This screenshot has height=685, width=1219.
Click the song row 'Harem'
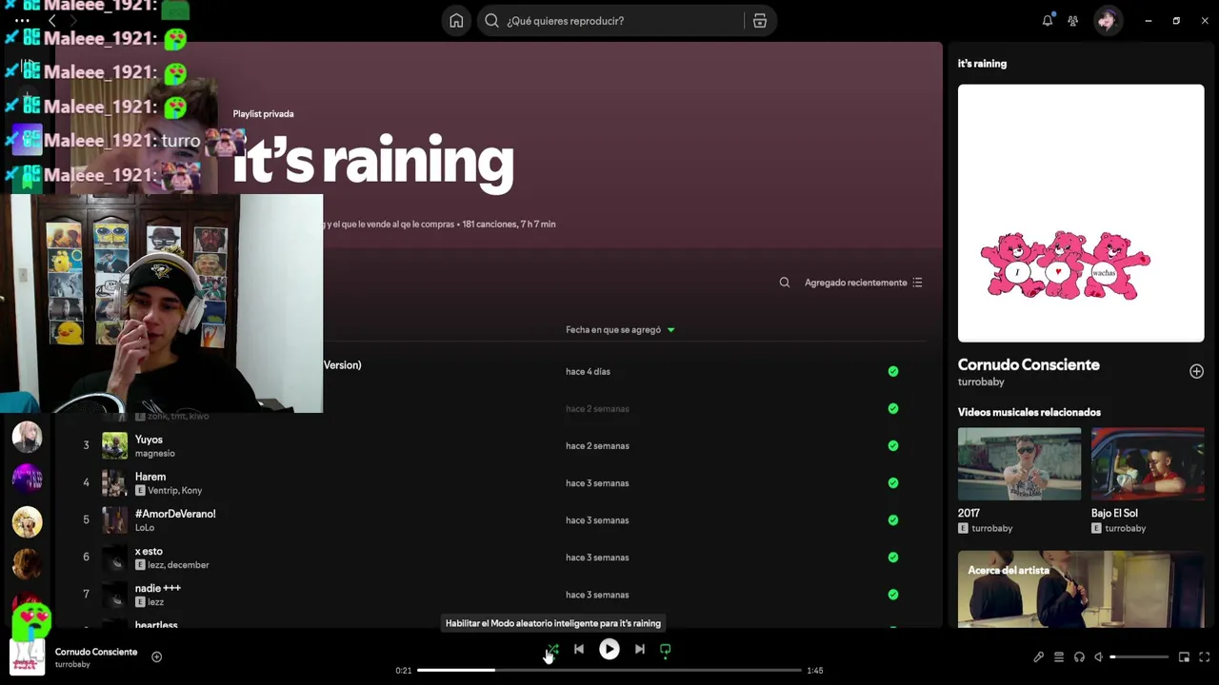pyautogui.click(x=490, y=482)
